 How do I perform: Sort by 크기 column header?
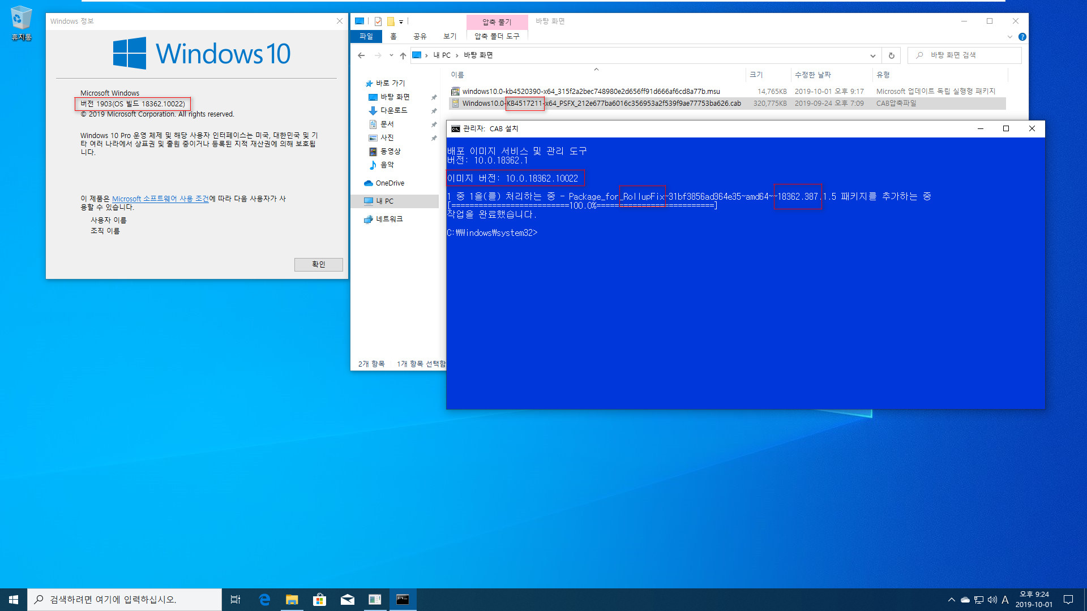point(768,75)
